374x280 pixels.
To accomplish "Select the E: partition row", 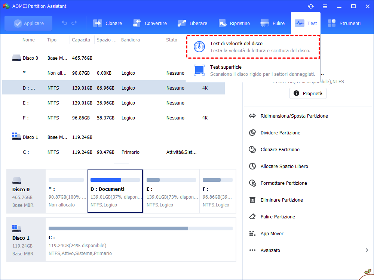I will tap(114, 103).
